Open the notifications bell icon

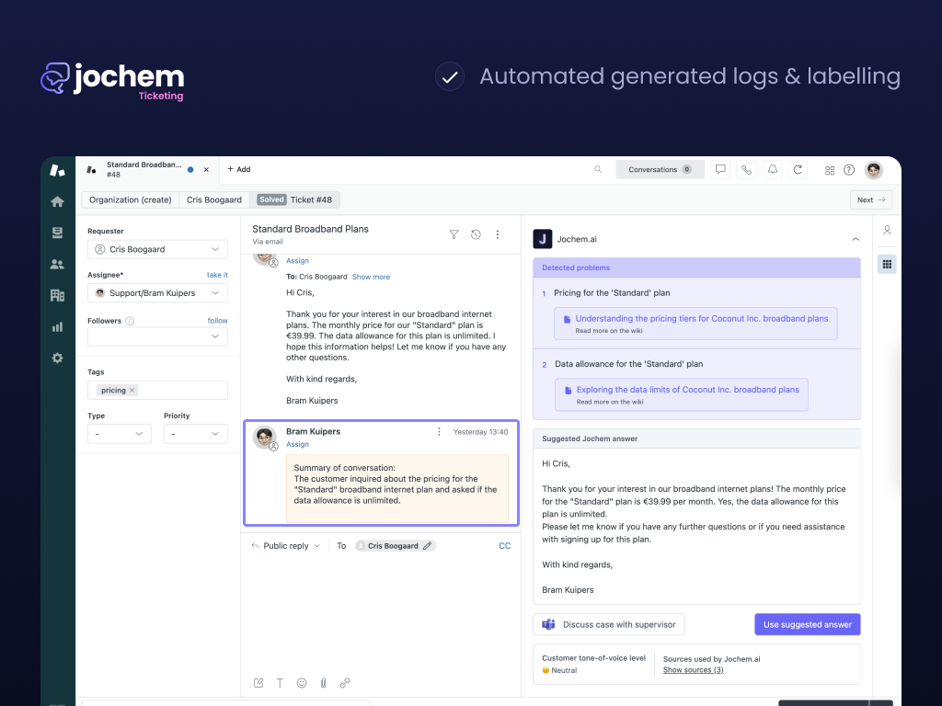(x=773, y=170)
